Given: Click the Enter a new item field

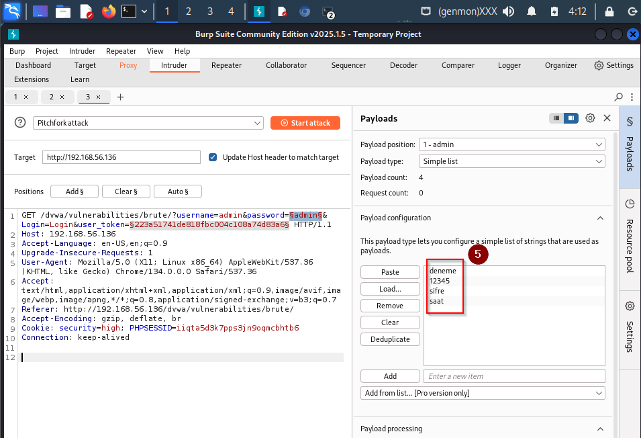Looking at the screenshot, I should [x=514, y=376].
